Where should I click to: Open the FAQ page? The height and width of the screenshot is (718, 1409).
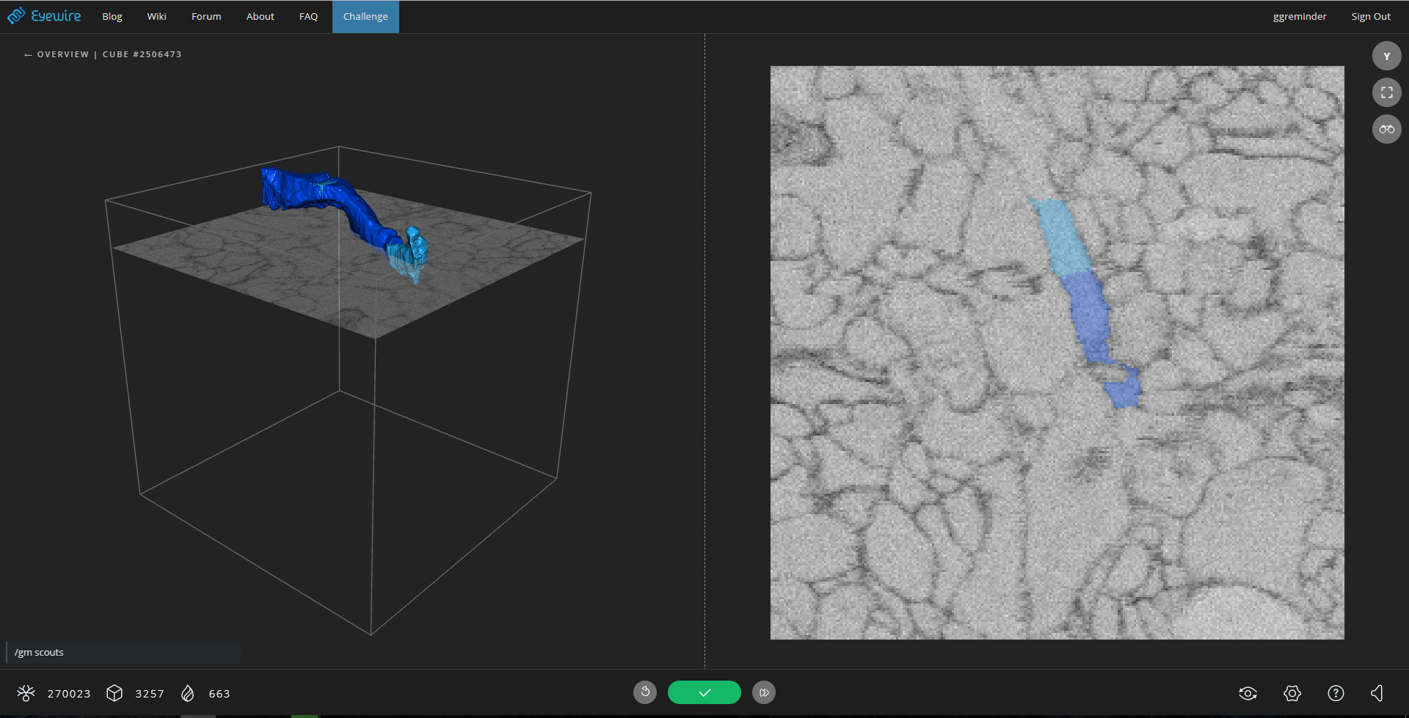coord(308,16)
